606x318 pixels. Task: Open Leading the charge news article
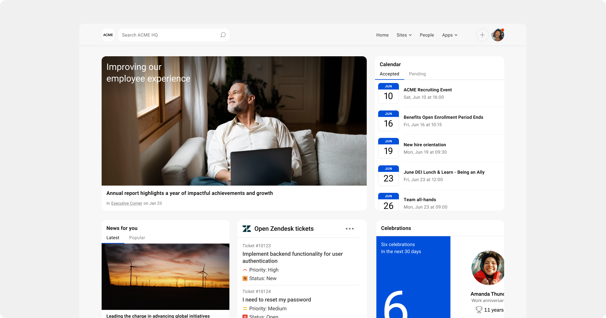click(x=158, y=316)
